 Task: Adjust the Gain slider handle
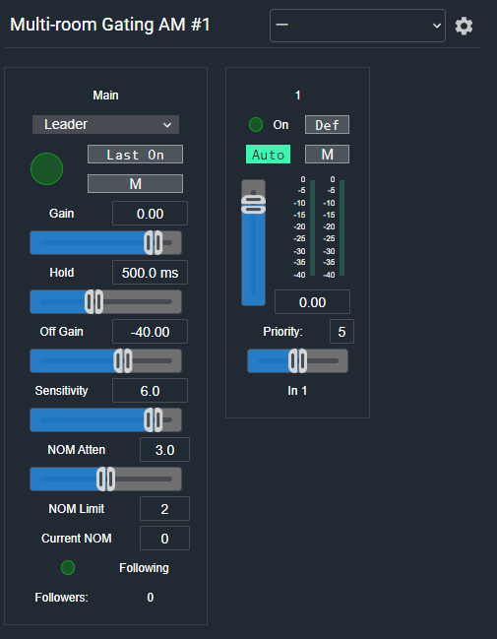pos(154,243)
